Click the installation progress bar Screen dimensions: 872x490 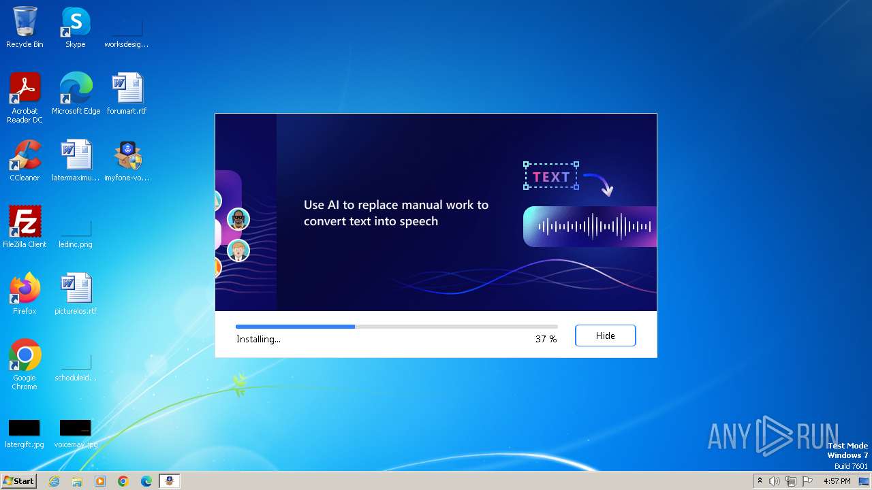pyautogui.click(x=396, y=327)
